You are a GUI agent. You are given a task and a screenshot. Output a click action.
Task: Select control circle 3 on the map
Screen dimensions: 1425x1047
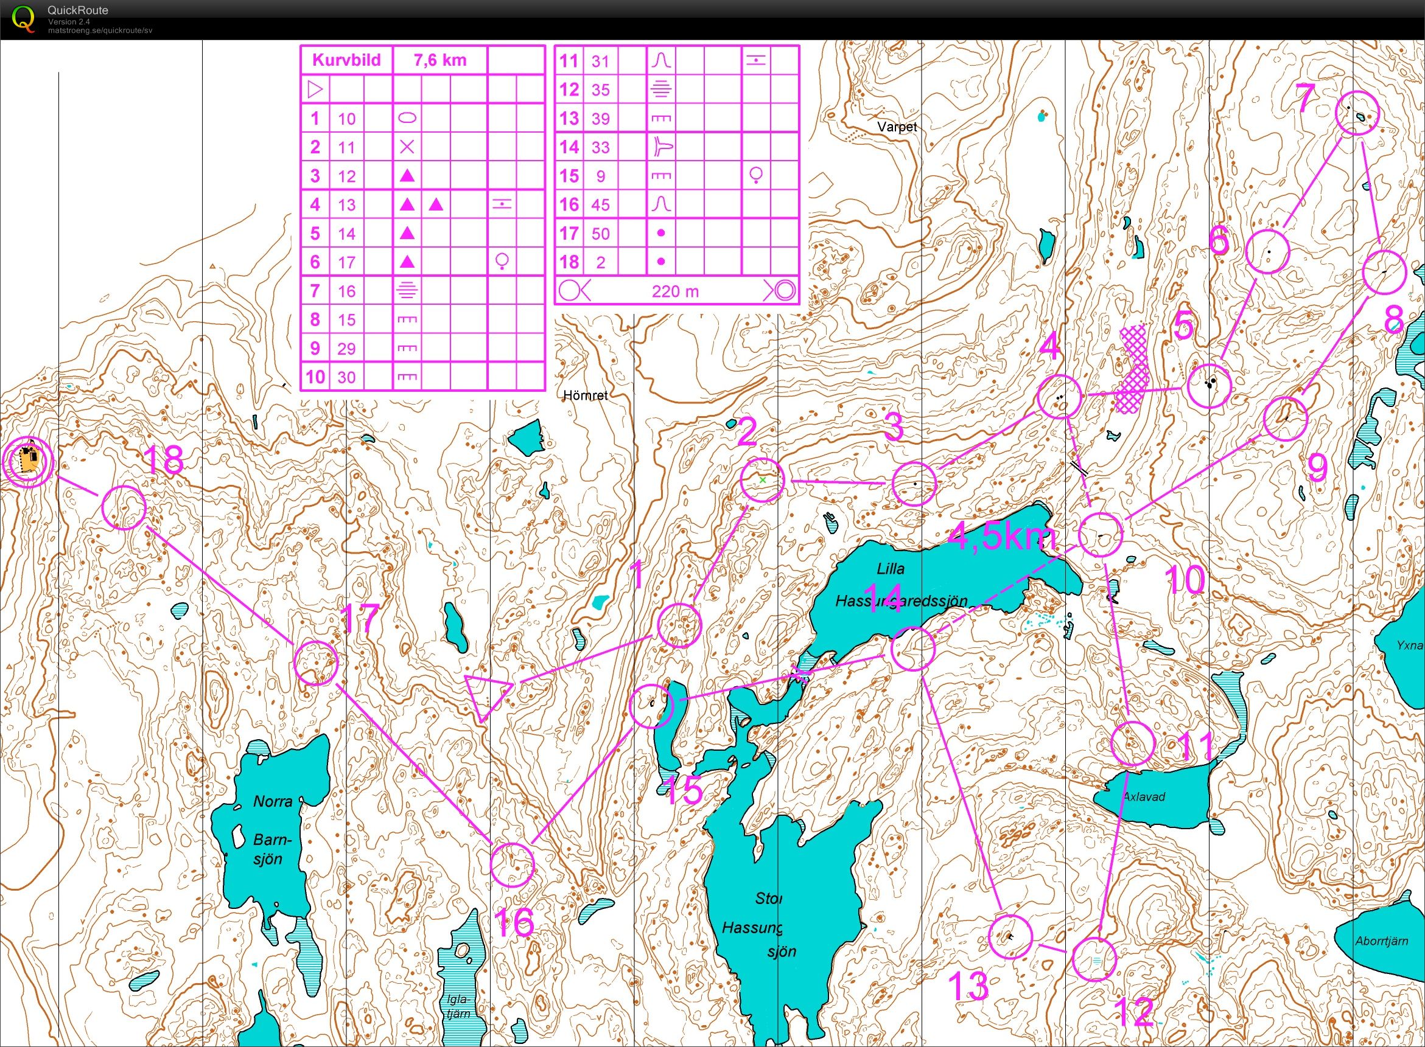tap(914, 484)
